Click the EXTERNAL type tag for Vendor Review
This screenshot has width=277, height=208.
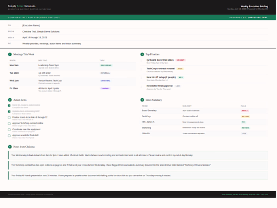point(105,81)
